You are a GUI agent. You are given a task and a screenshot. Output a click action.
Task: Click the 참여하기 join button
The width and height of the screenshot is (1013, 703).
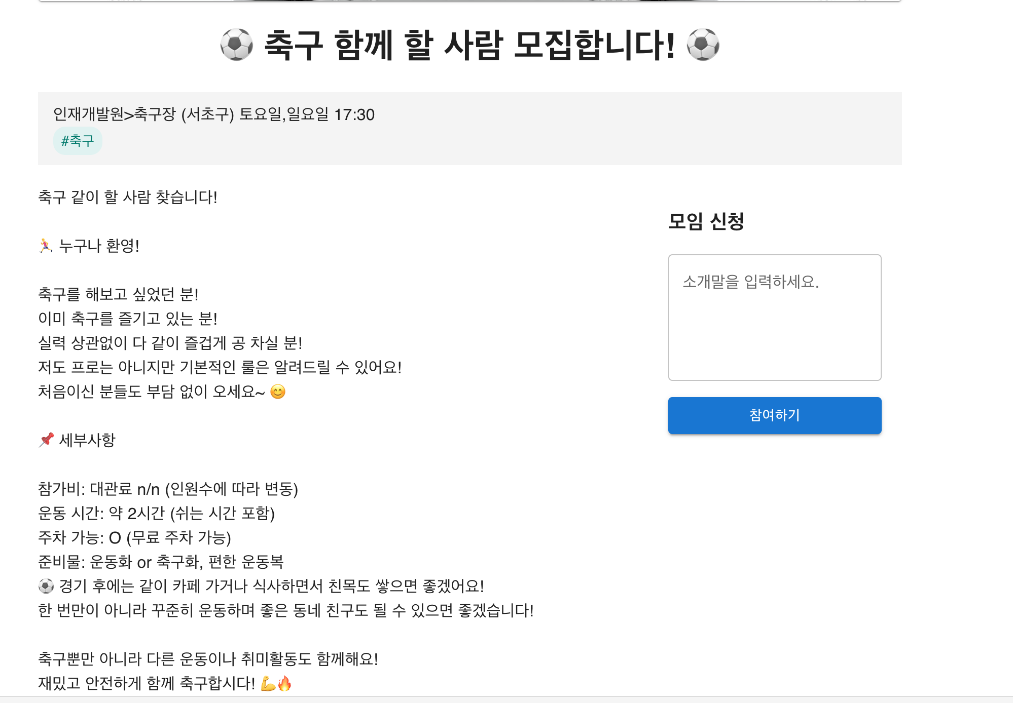[774, 415]
